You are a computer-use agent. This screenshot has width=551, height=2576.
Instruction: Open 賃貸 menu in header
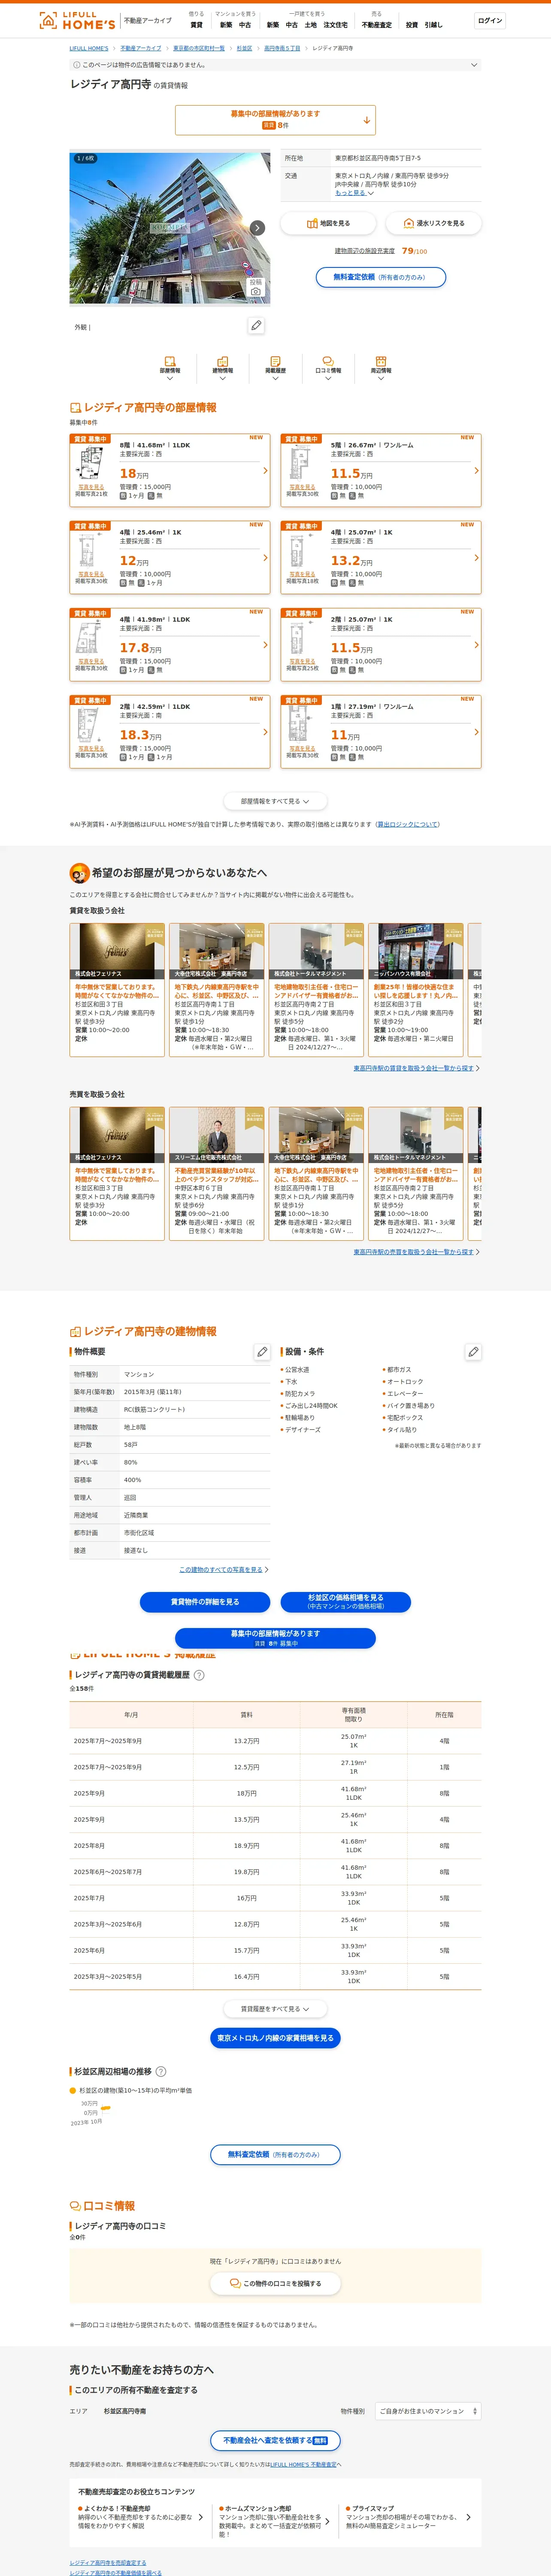[x=196, y=25]
